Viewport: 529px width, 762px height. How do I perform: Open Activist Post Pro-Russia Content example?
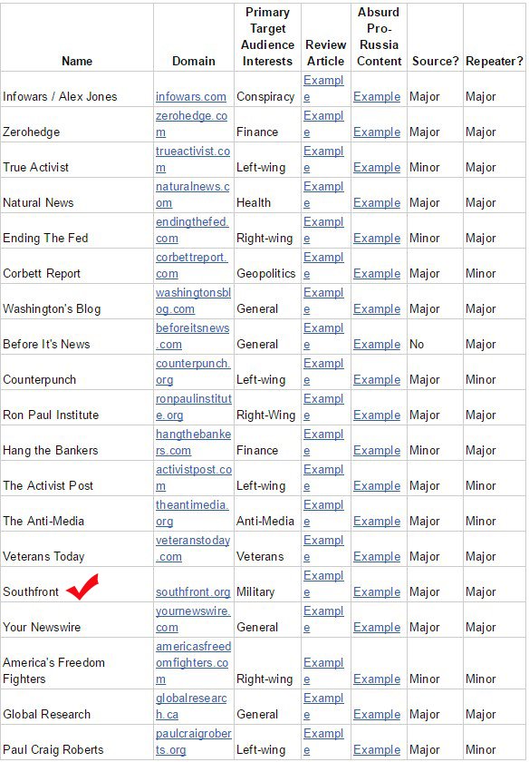pos(377,486)
